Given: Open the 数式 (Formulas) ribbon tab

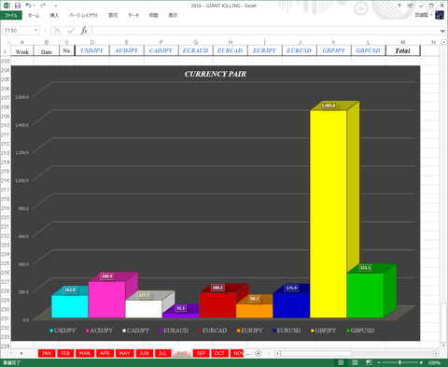Looking at the screenshot, I should pyautogui.click(x=113, y=15).
